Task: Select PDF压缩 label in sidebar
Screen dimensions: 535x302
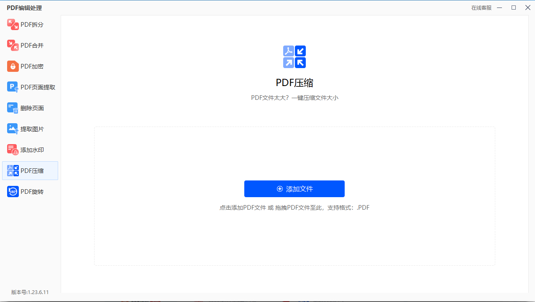Action: (32, 171)
